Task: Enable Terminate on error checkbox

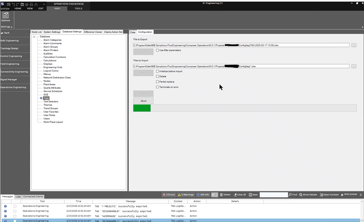Action: click(157, 87)
